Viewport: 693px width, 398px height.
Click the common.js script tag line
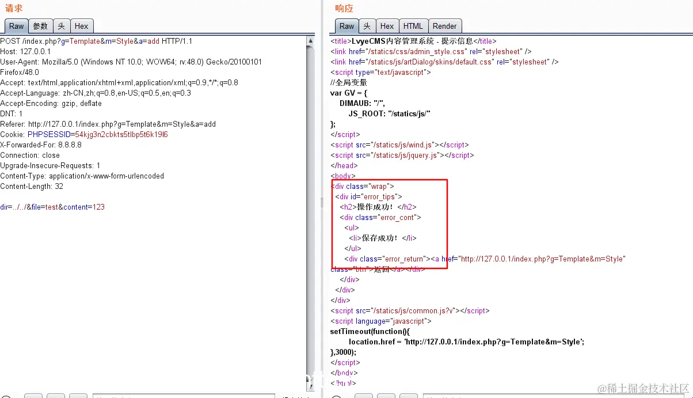[x=410, y=311]
